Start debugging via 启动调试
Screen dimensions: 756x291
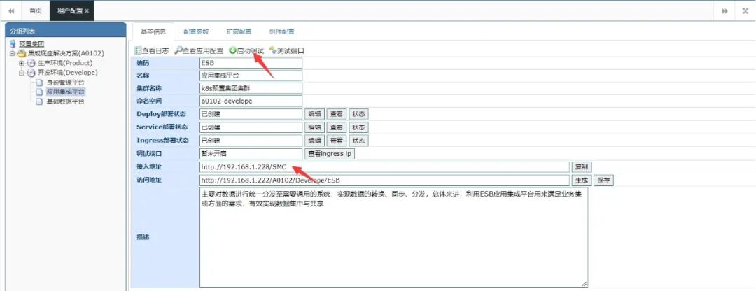pos(250,50)
